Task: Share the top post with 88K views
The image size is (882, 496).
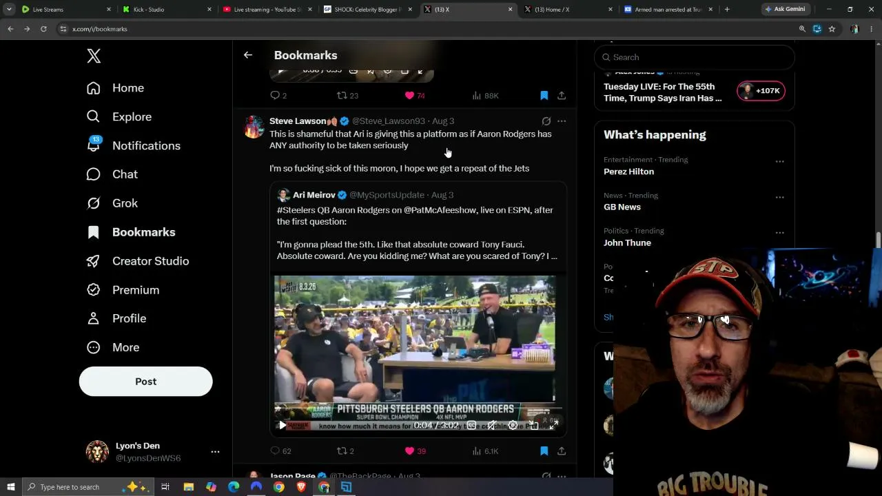Action: [562, 96]
